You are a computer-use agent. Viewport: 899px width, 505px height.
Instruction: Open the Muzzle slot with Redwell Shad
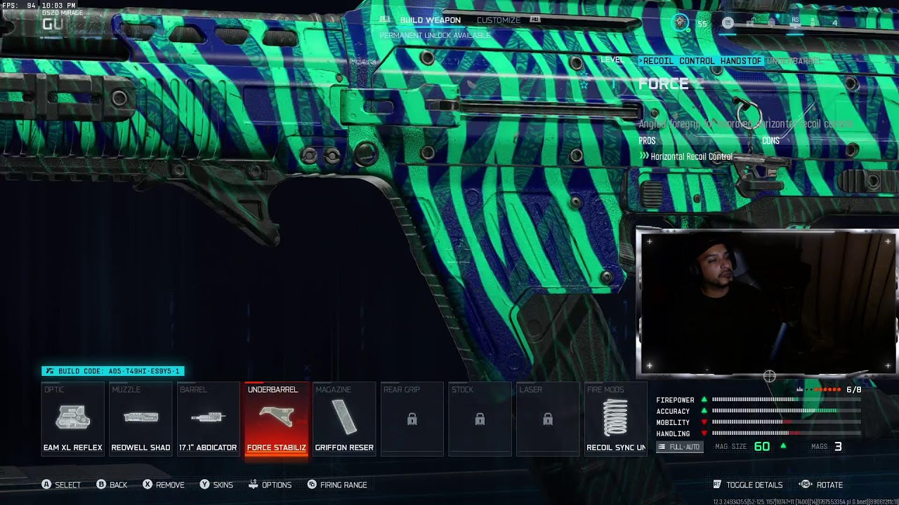point(140,419)
